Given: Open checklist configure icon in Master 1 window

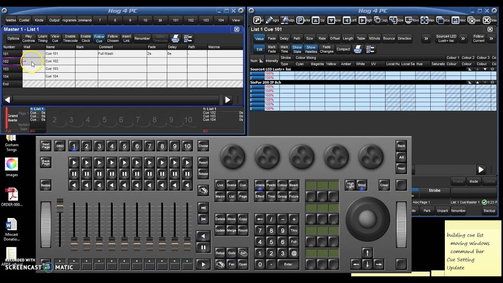Looking at the screenshot, I should pos(188,39).
